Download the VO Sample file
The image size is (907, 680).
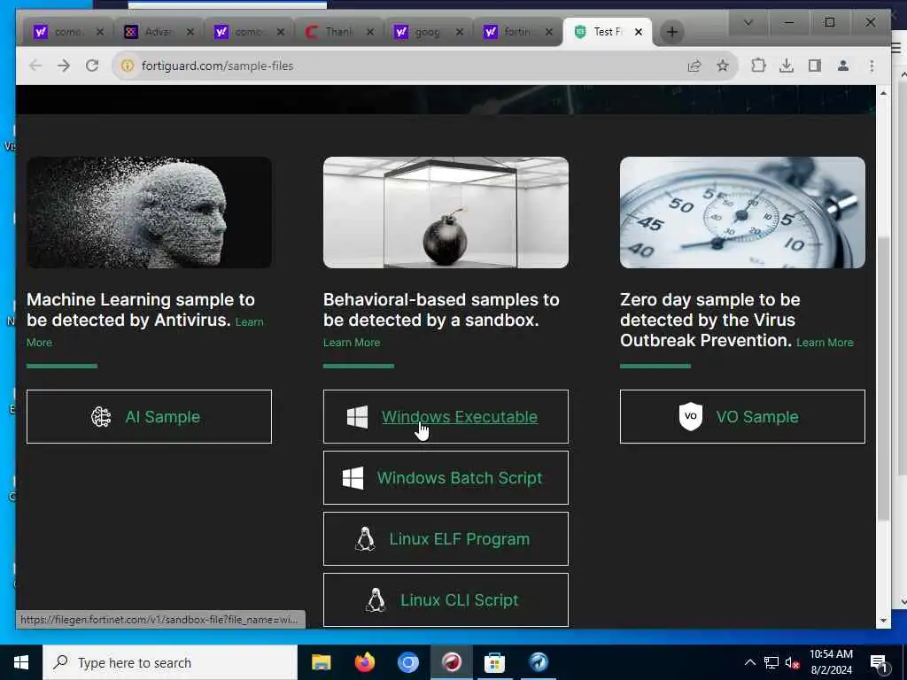pos(743,417)
